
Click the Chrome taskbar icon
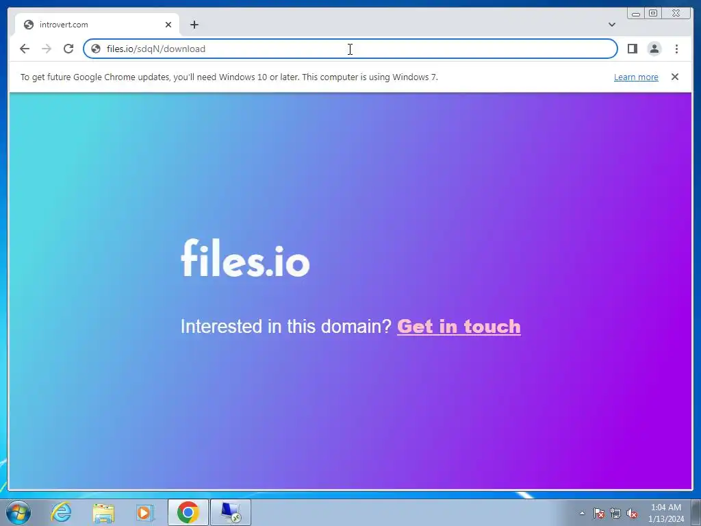point(188,512)
